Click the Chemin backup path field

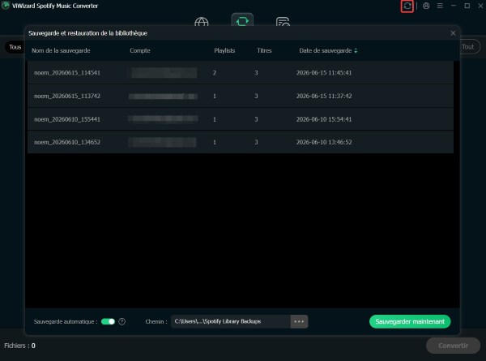tap(231, 321)
